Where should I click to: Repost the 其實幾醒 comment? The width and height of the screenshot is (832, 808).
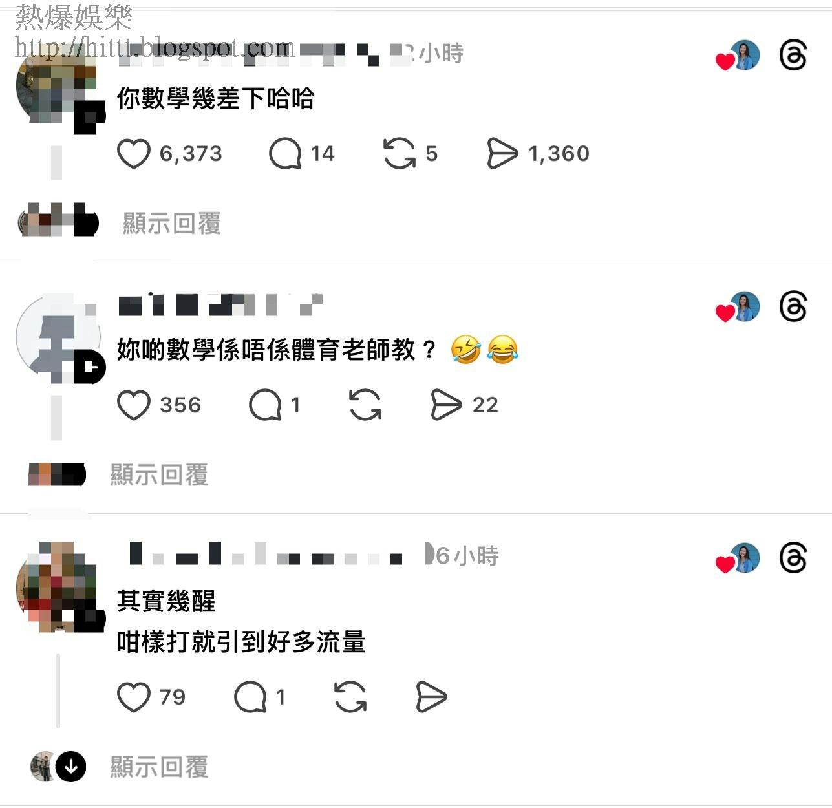pyautogui.click(x=350, y=697)
